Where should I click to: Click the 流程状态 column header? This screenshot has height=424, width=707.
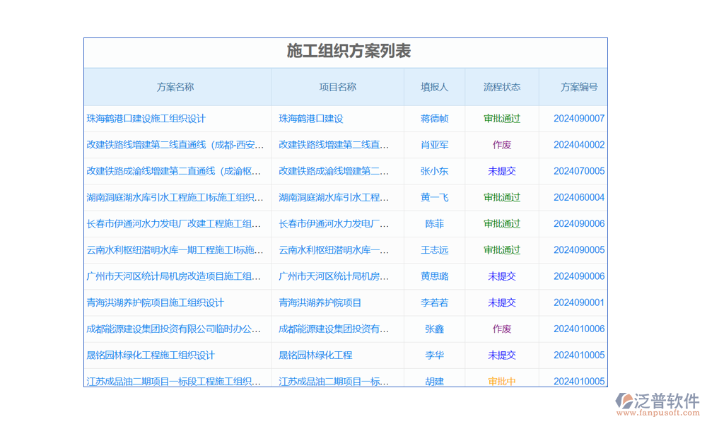(502, 87)
